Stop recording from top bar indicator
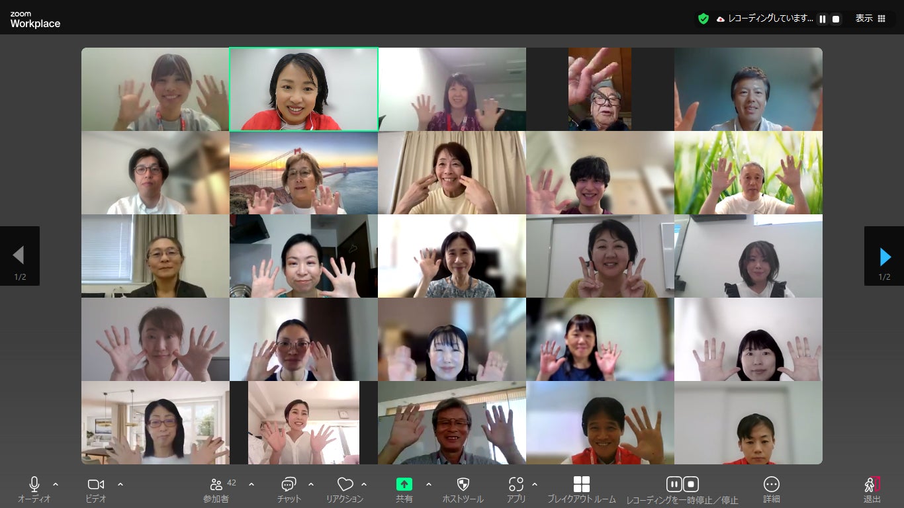This screenshot has height=508, width=904. (836, 19)
